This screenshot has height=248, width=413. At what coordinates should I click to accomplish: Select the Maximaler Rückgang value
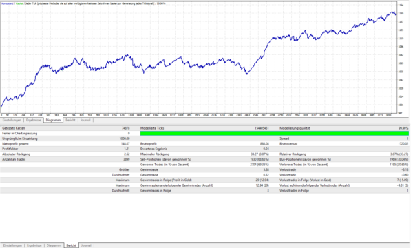coord(260,154)
